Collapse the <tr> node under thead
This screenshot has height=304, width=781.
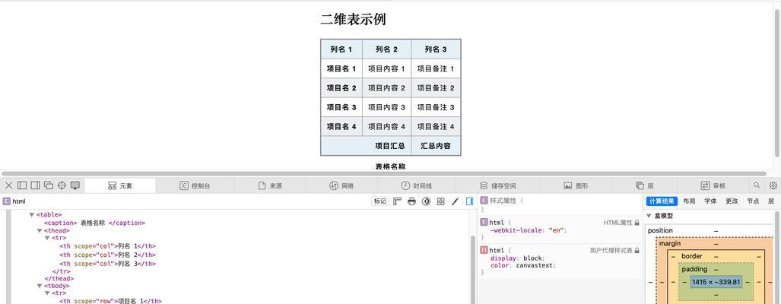(47, 239)
